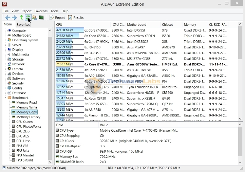
Task: Open the File menu
Action: pyautogui.click(x=6, y=11)
